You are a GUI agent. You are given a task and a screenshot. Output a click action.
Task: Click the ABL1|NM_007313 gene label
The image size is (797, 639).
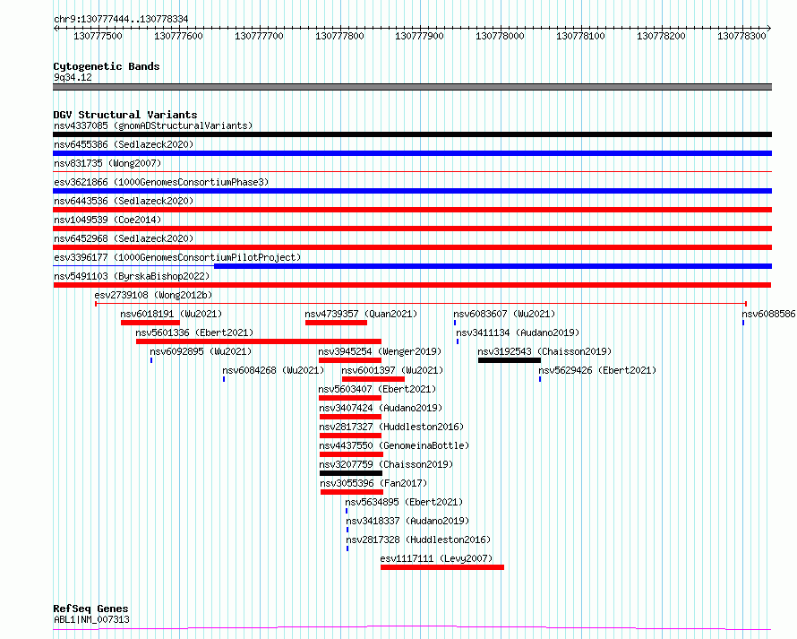coord(91,619)
